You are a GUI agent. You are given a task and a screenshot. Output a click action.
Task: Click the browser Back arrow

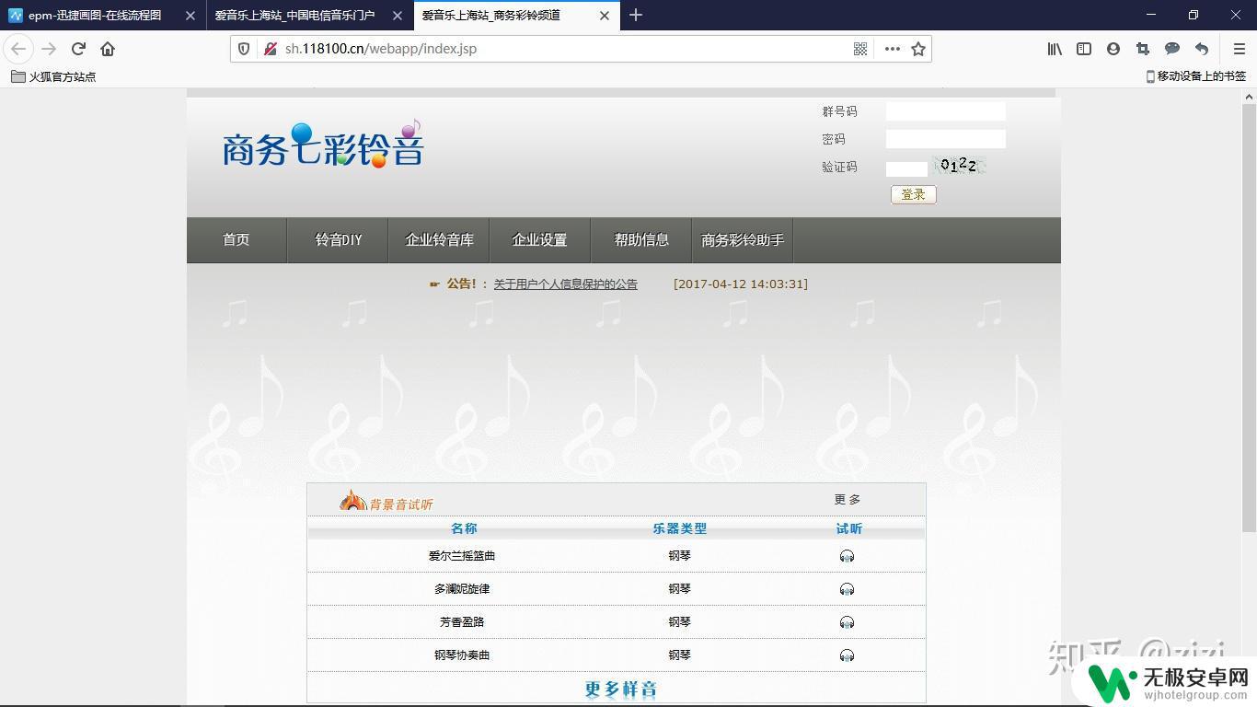click(x=18, y=49)
